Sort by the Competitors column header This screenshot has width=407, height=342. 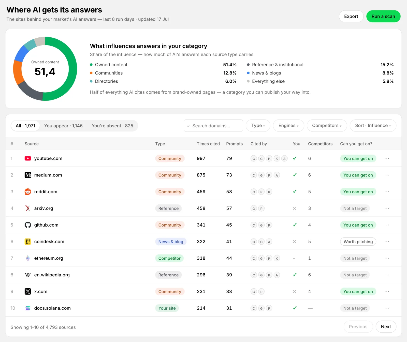click(320, 144)
